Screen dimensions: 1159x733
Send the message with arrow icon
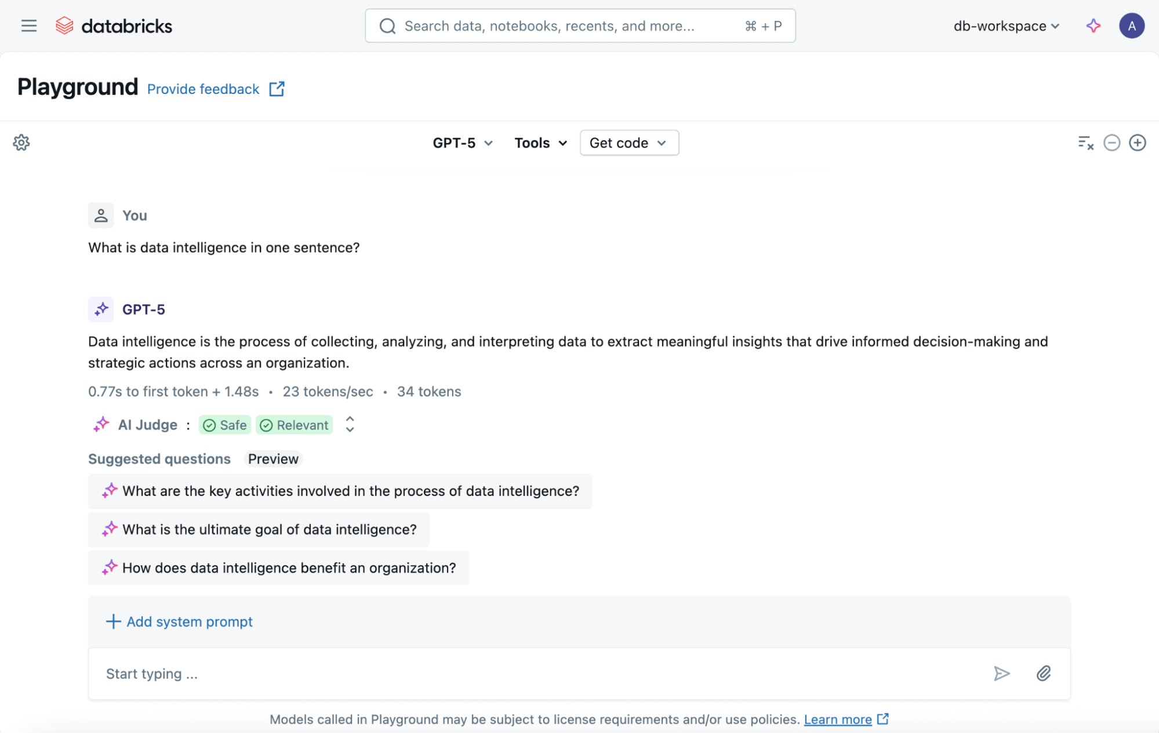1001,673
